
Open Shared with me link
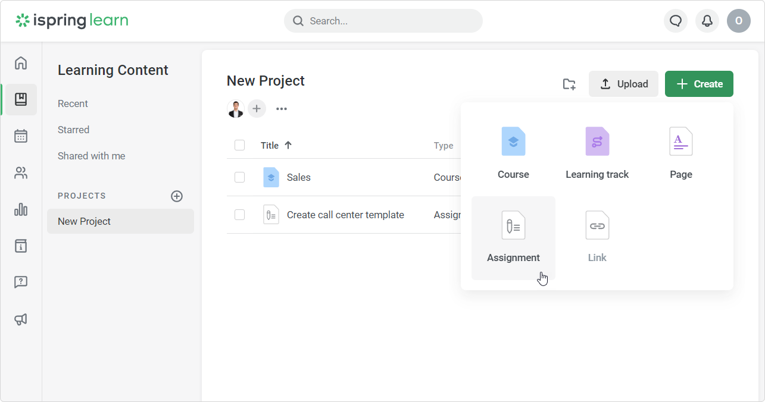click(92, 156)
